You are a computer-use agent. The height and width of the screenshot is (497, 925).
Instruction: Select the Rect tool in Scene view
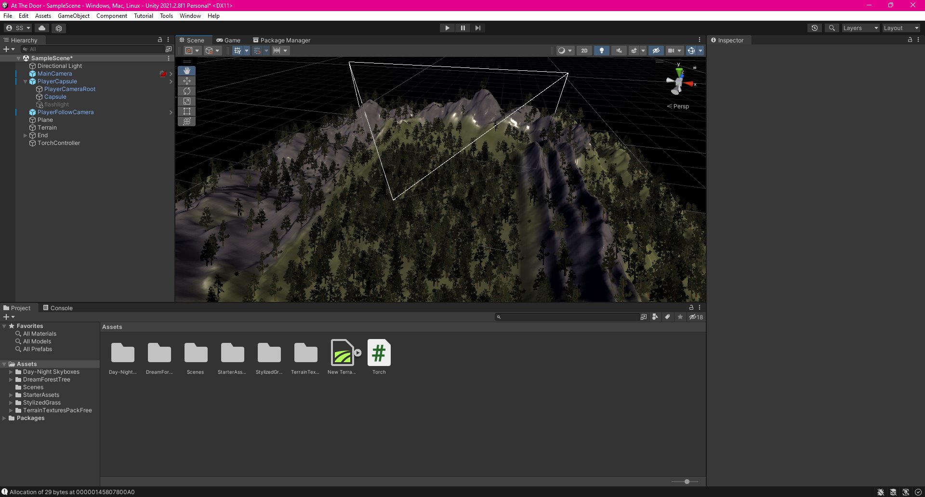(187, 111)
